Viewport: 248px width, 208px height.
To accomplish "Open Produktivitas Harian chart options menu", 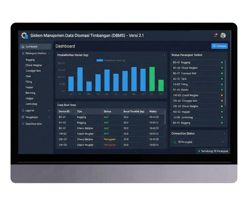I will (164, 55).
